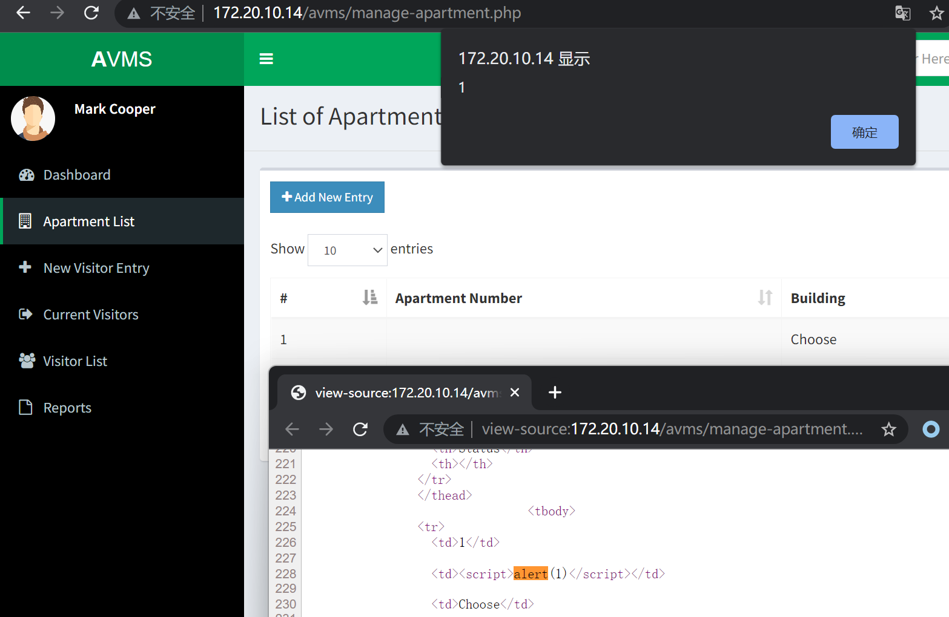This screenshot has height=617, width=949.
Task: Click the globe favicon on view-source tab
Action: click(299, 393)
